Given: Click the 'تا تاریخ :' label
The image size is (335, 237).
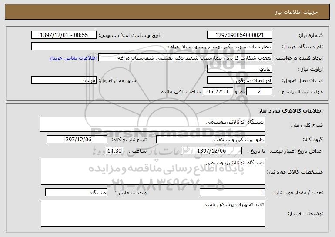Looking at the screenshot, I should pos(256,151).
